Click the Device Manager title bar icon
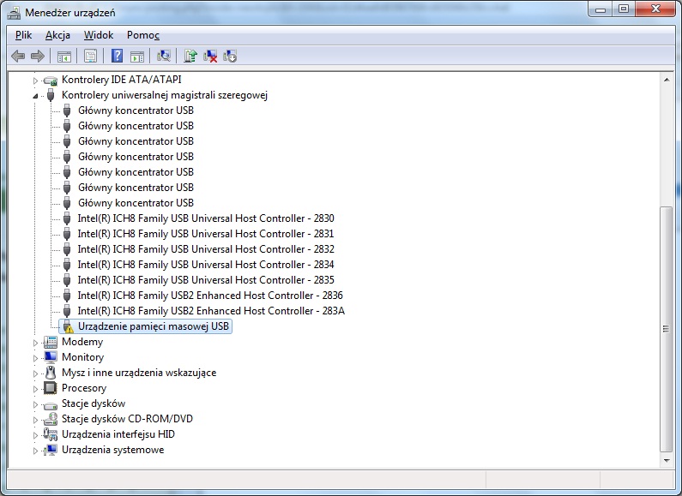682x496 pixels. (14, 13)
